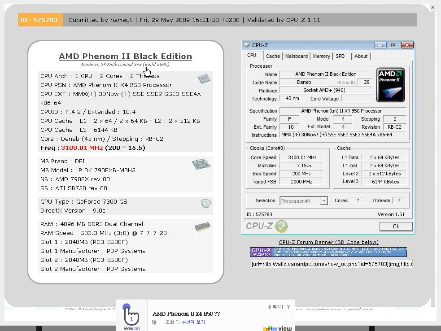Click the question mark help link
This screenshot has width=441, height=331.
(x=288, y=307)
